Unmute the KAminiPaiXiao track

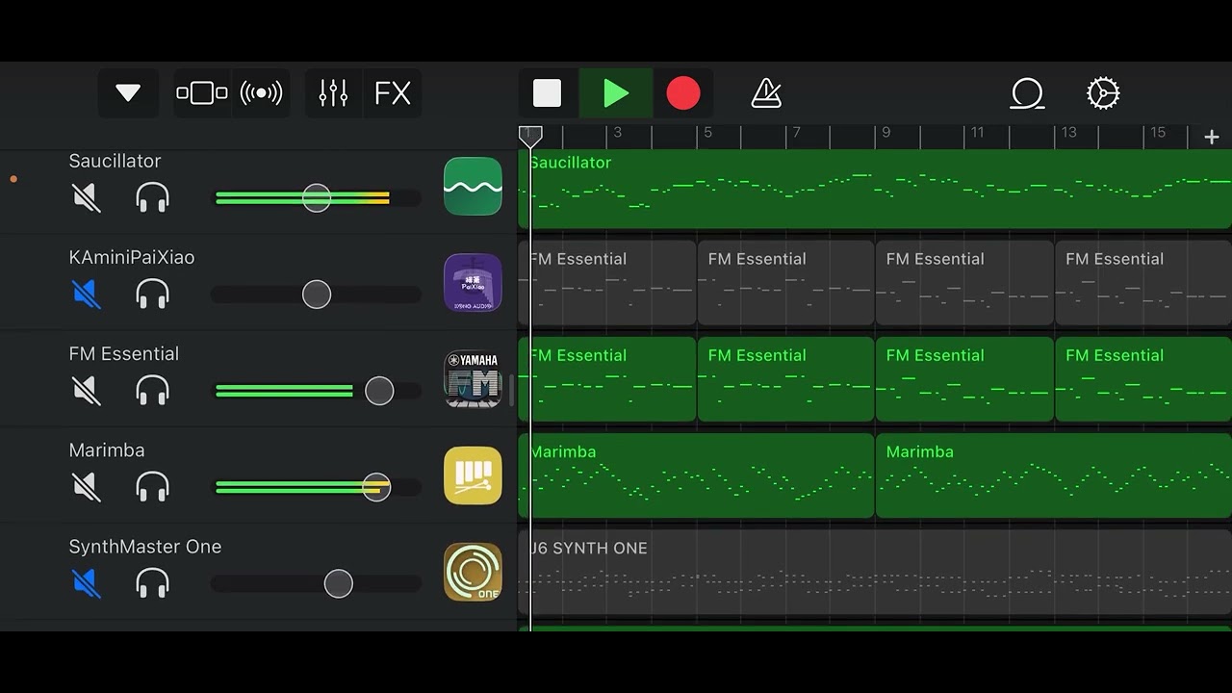pyautogui.click(x=87, y=295)
